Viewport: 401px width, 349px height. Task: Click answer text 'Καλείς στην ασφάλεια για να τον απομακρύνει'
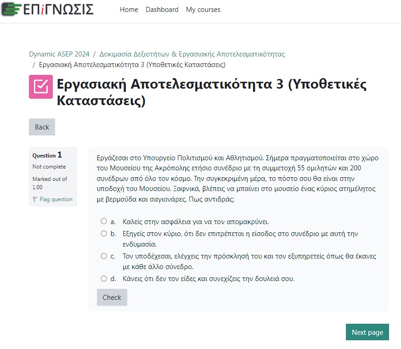pos(196,222)
